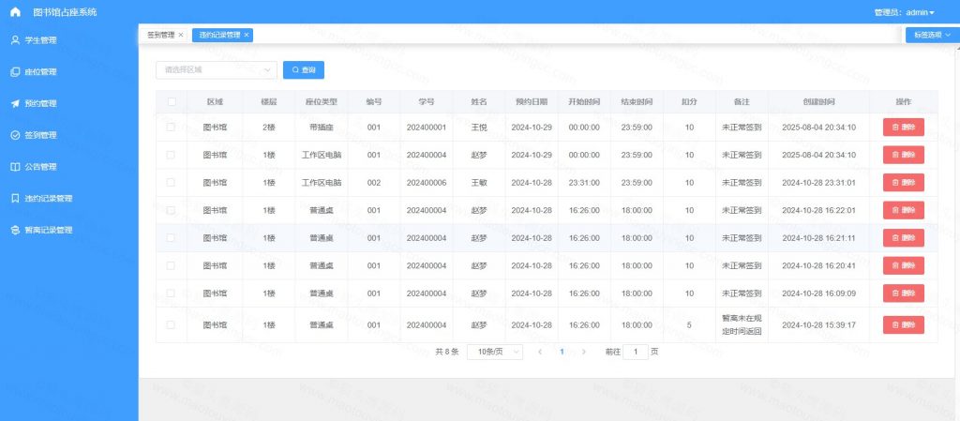Click the 带插座 seat type cell
The height and width of the screenshot is (421, 960).
click(x=322, y=128)
